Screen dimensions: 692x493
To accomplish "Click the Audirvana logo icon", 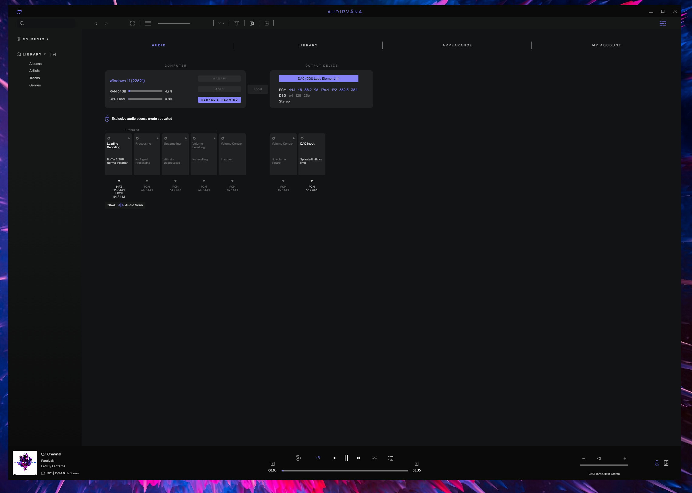I will (19, 11).
